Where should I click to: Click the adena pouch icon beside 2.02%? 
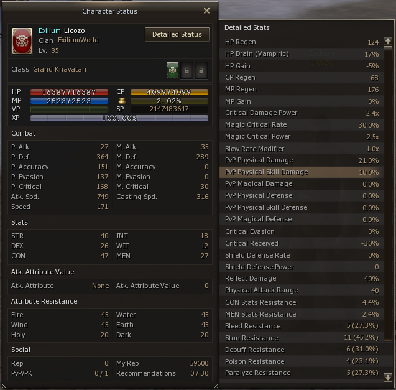[122, 101]
